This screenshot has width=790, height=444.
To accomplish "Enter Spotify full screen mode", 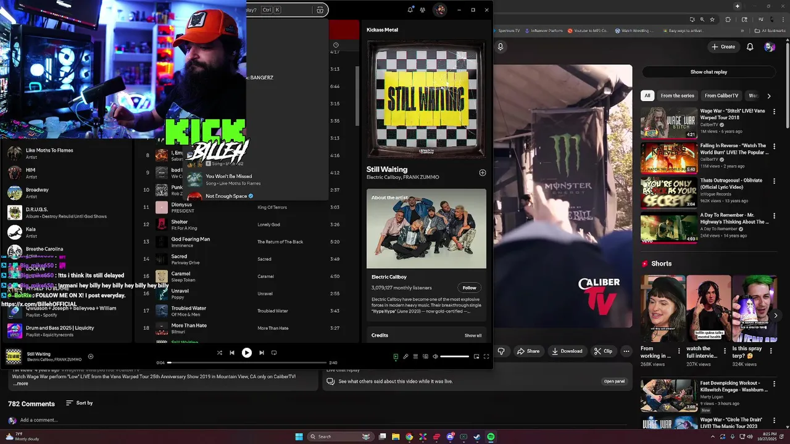I will (486, 356).
